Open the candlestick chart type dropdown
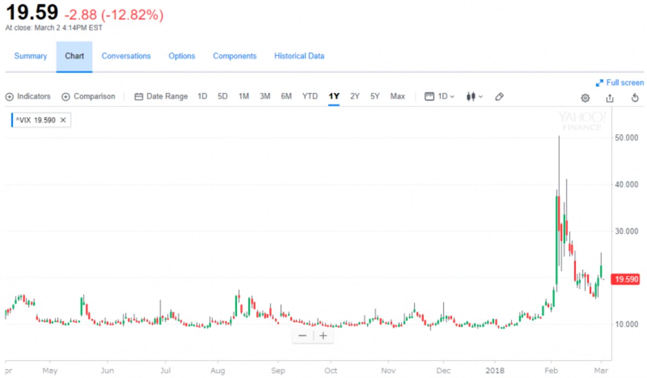 coord(474,97)
